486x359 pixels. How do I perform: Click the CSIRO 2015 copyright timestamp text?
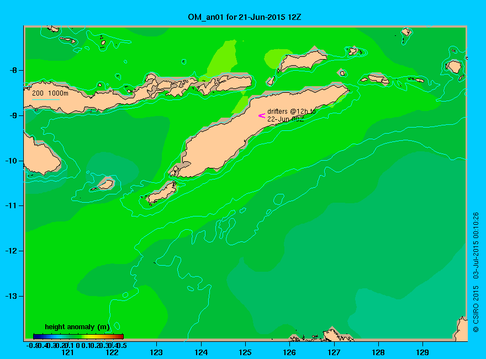476,272
